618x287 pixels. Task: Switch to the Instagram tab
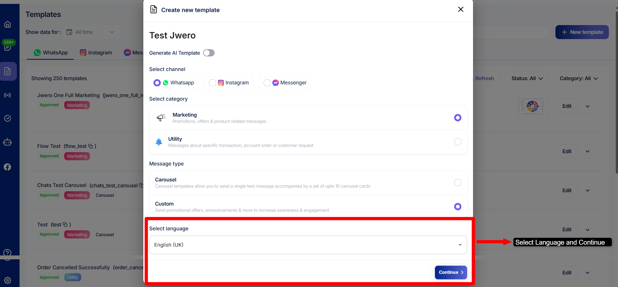(96, 53)
